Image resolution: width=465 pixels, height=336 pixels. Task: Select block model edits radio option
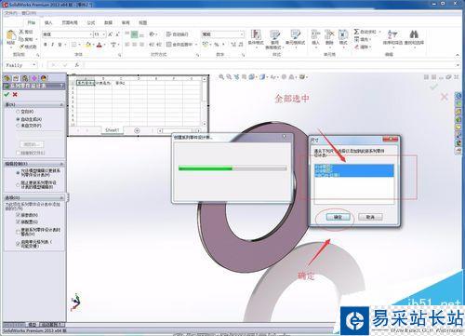tap(18, 184)
